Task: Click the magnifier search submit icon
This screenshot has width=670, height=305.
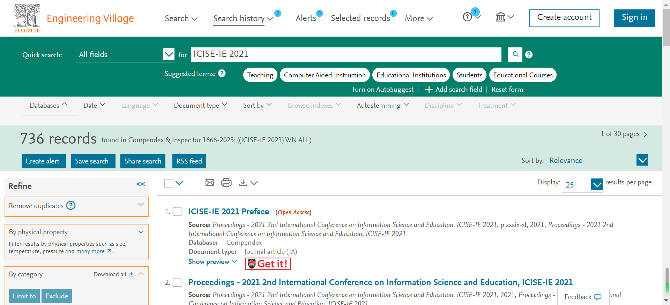Action: pyautogui.click(x=515, y=54)
